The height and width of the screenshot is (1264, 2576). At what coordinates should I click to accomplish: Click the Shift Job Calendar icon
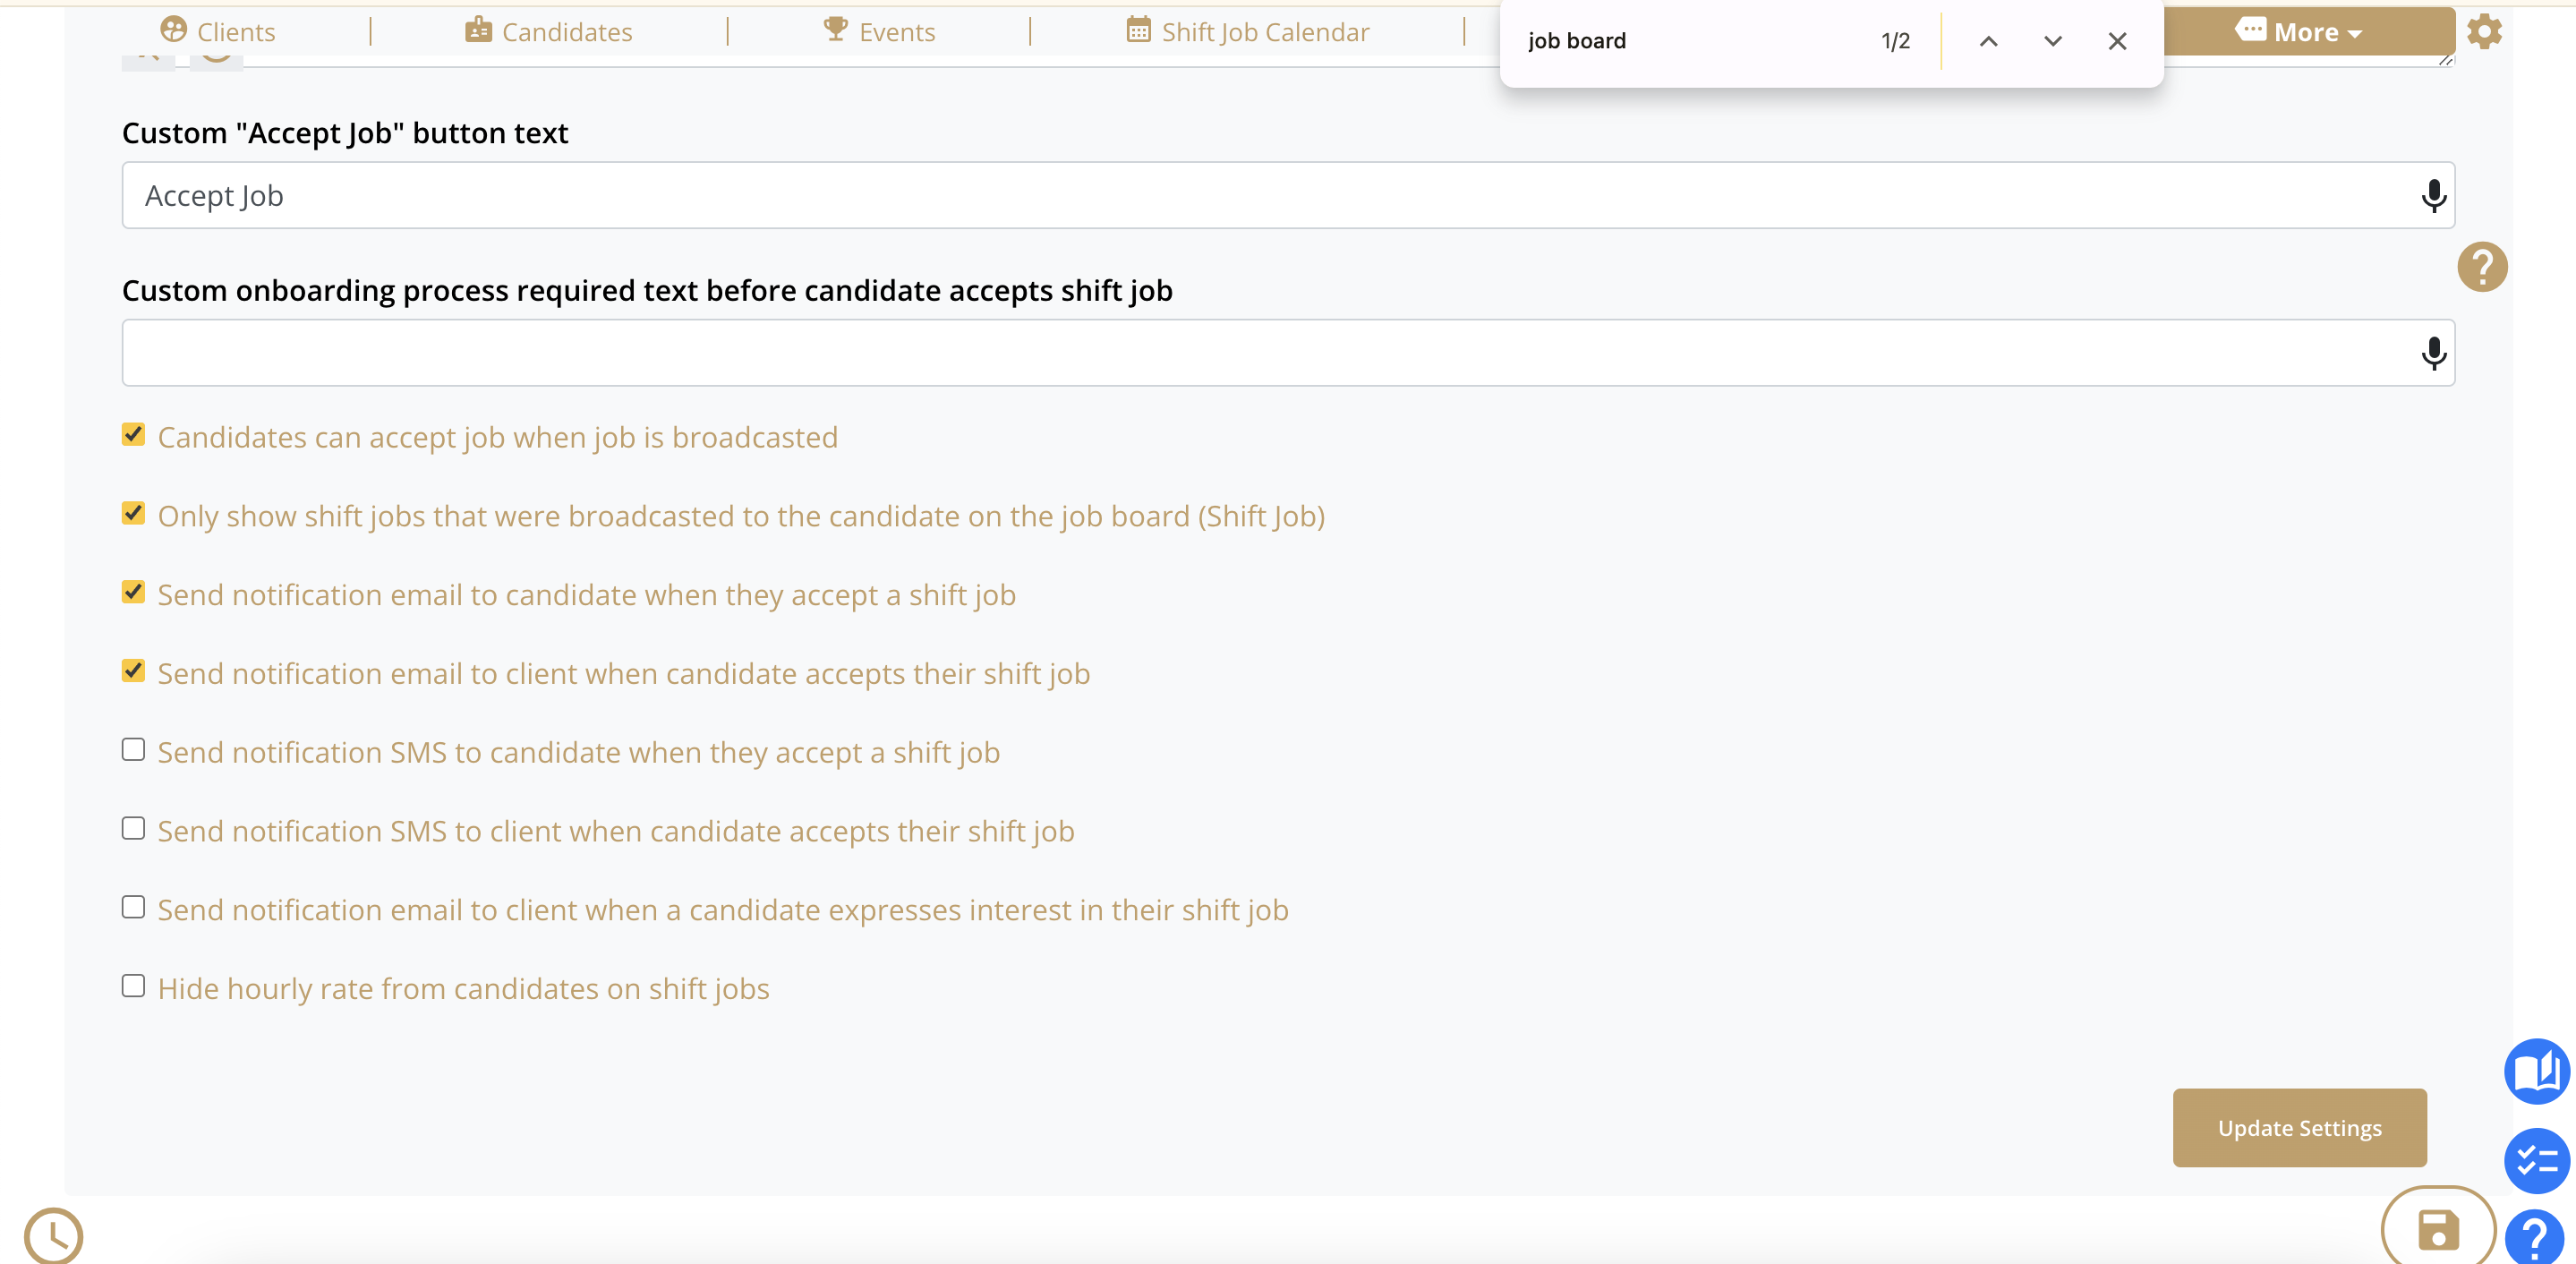(x=1139, y=29)
